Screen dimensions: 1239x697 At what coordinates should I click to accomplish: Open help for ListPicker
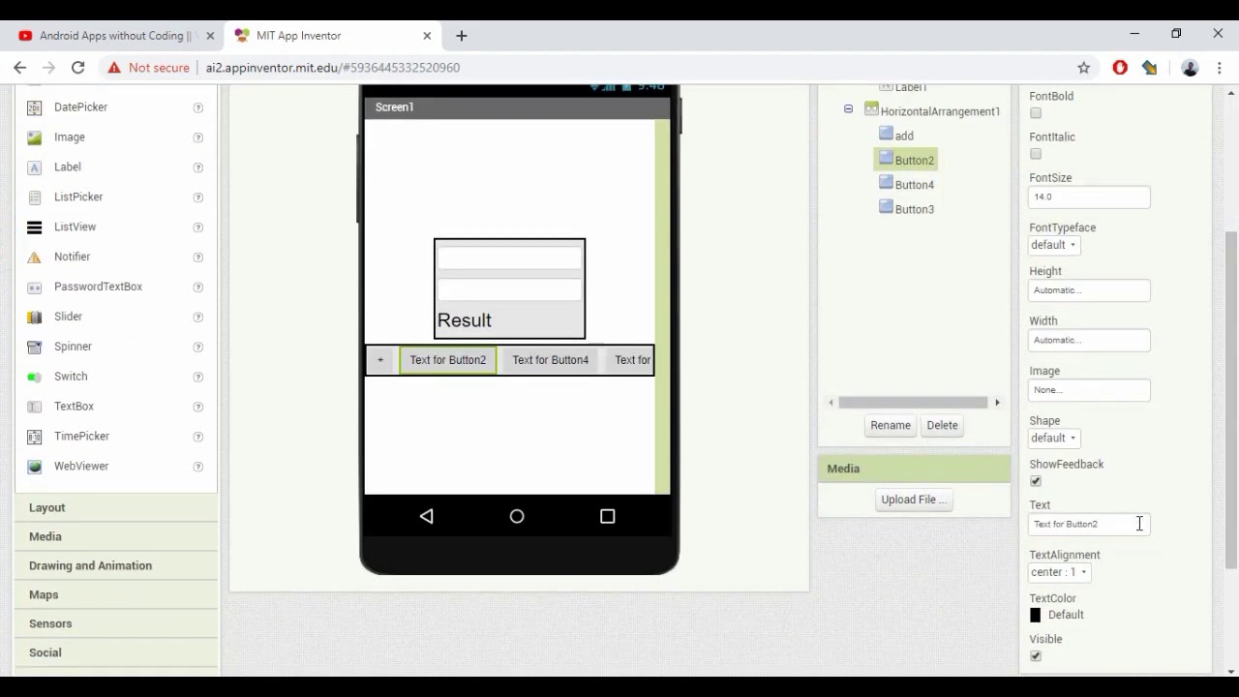tap(198, 197)
